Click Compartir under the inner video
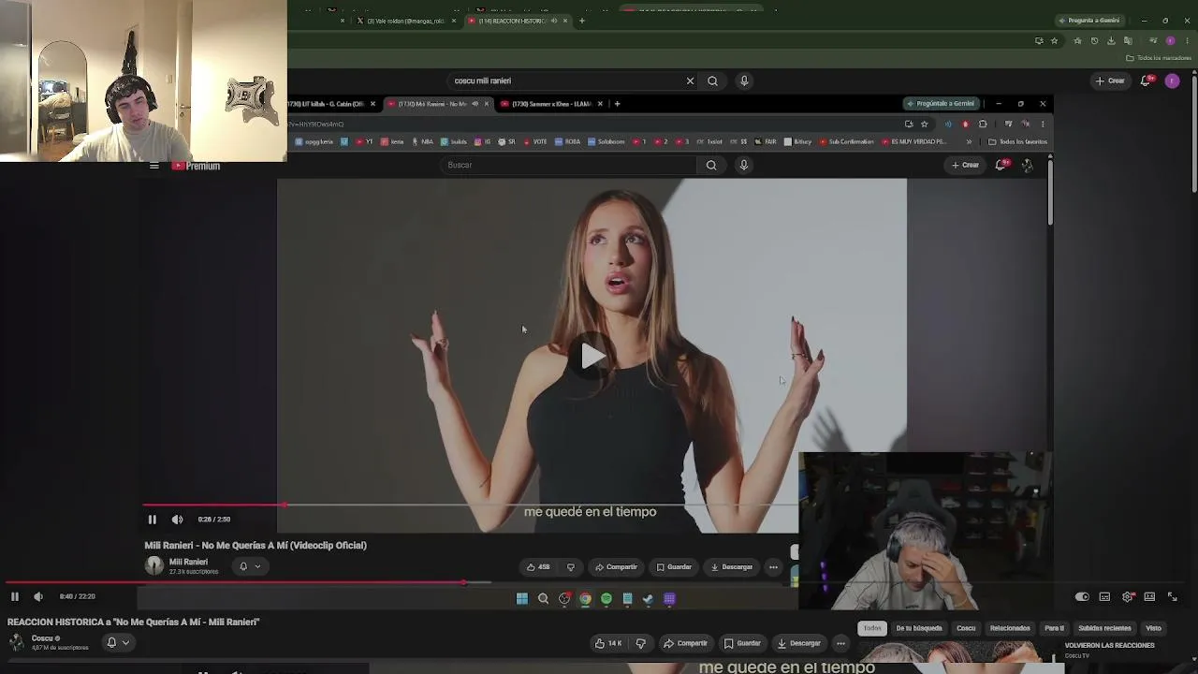 click(616, 567)
